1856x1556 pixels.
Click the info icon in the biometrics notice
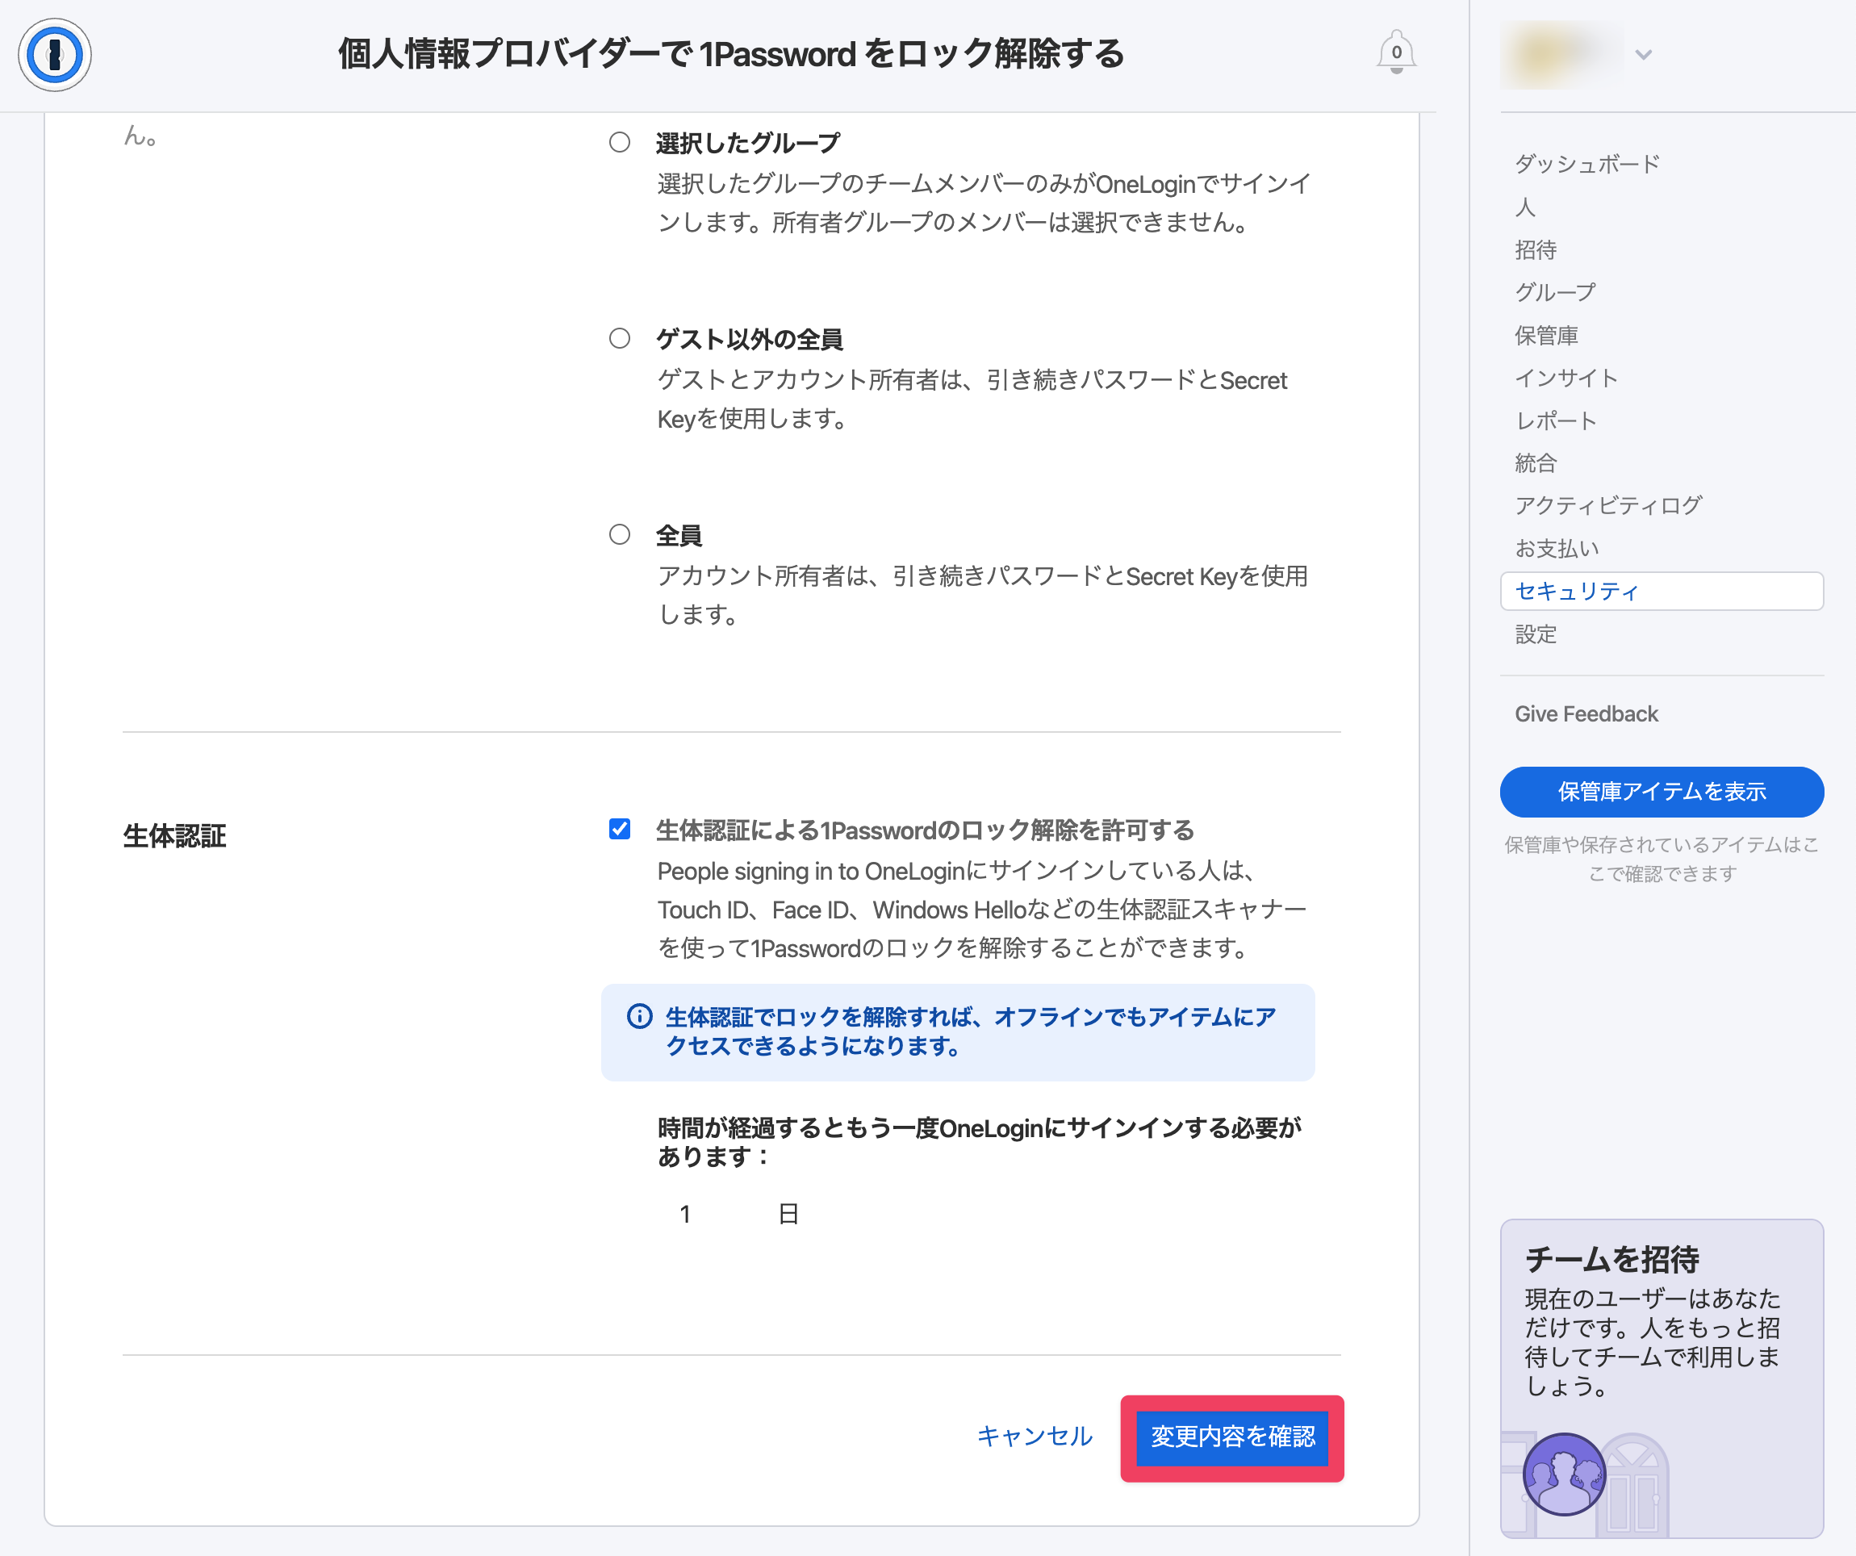639,1017
